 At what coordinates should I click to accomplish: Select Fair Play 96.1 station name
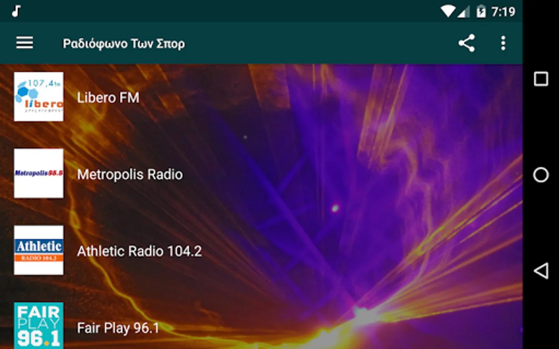pos(118,328)
